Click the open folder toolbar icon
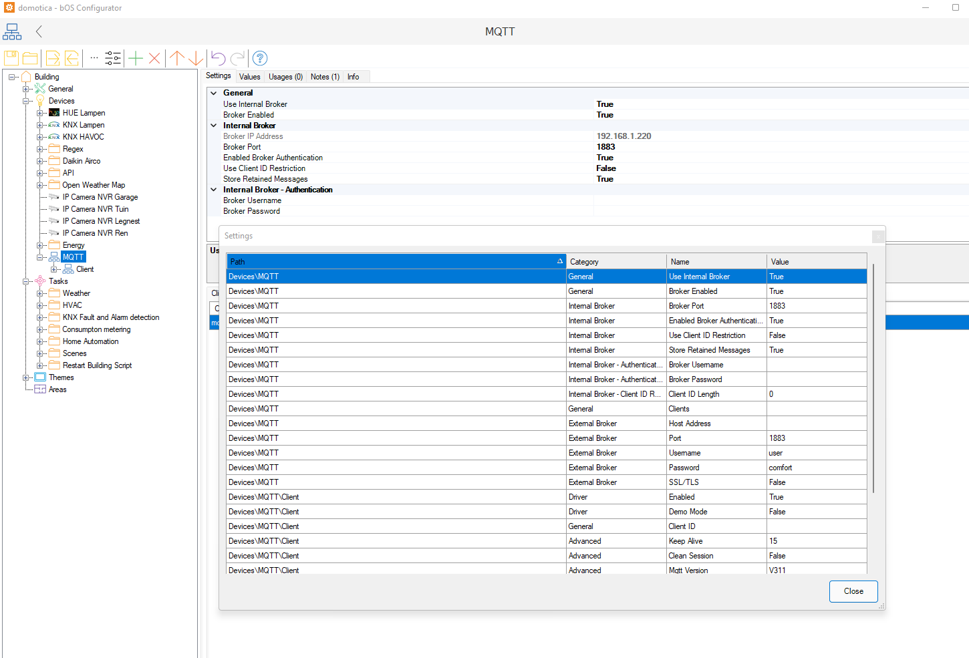This screenshot has height=658, width=969. click(30, 58)
